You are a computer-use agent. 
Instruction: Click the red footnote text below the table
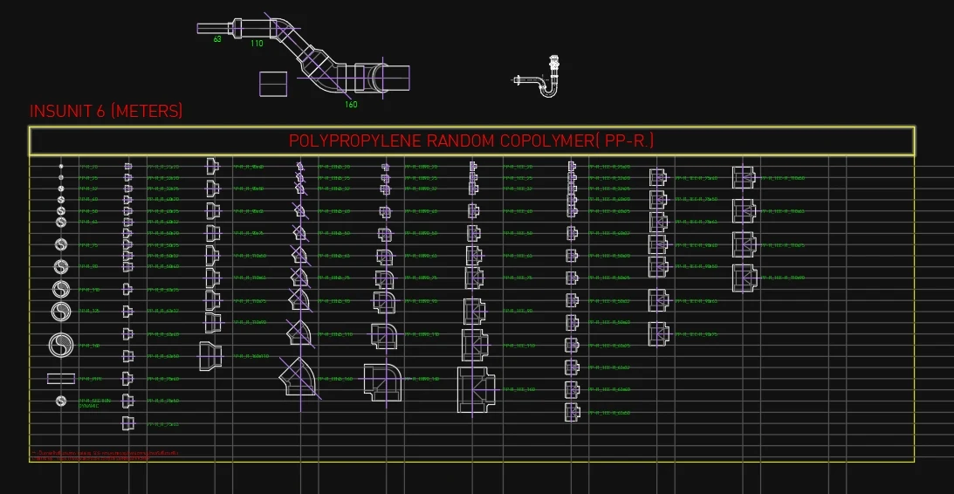pos(104,455)
